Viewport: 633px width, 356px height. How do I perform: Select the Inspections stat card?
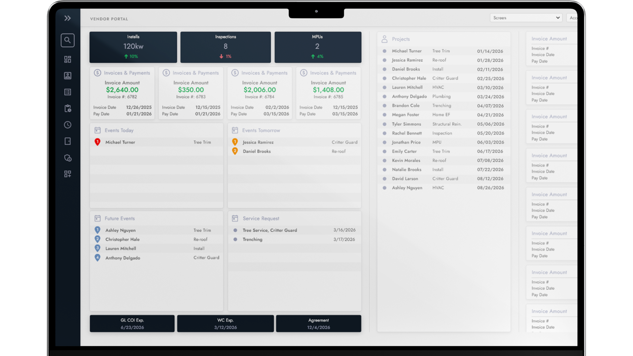[225, 47]
